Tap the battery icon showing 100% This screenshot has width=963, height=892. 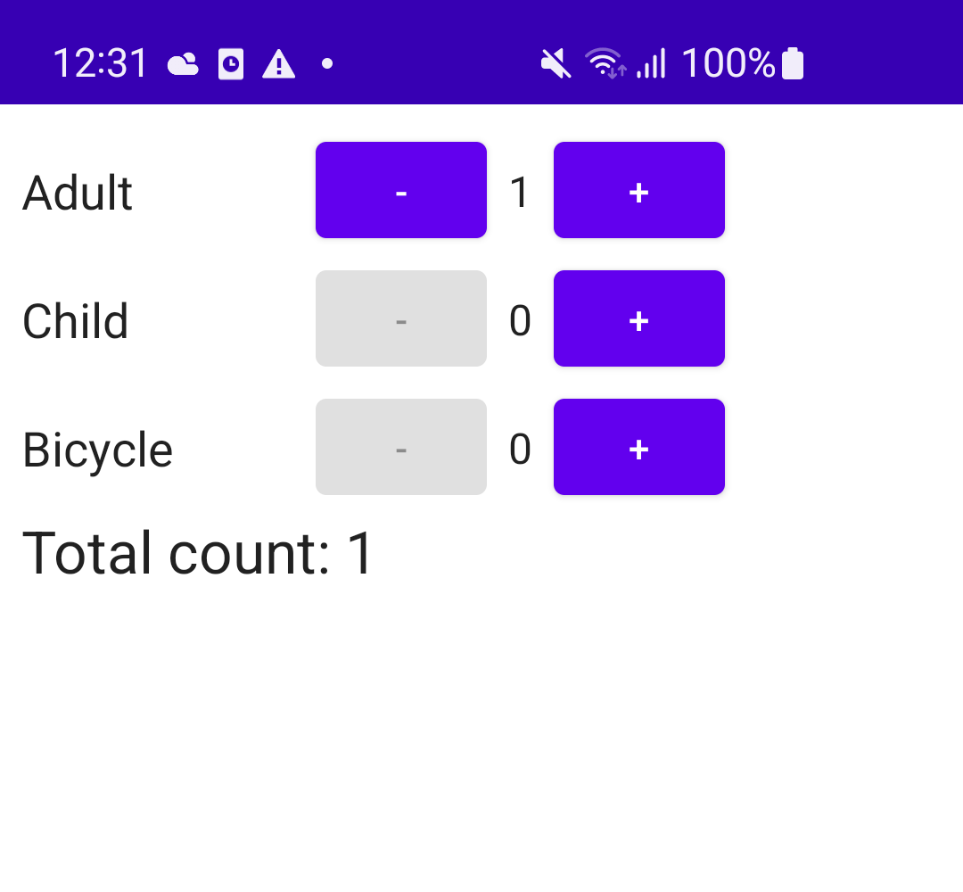793,63
